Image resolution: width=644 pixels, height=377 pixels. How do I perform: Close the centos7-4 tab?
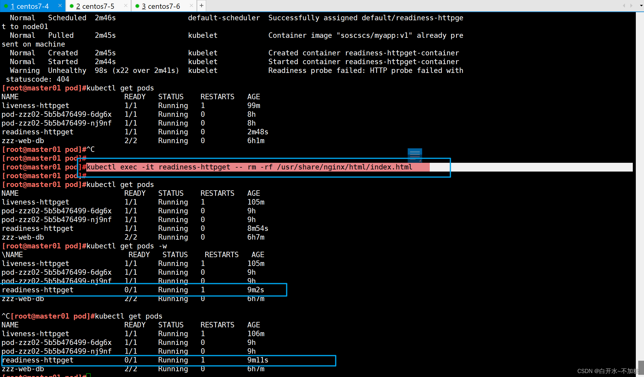60,5
